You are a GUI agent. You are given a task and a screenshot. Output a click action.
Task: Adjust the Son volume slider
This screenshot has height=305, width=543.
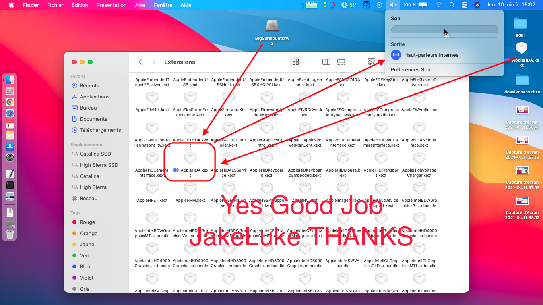pos(444,29)
